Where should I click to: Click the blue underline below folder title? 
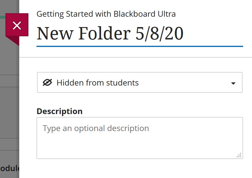pyautogui.click(x=139, y=46)
